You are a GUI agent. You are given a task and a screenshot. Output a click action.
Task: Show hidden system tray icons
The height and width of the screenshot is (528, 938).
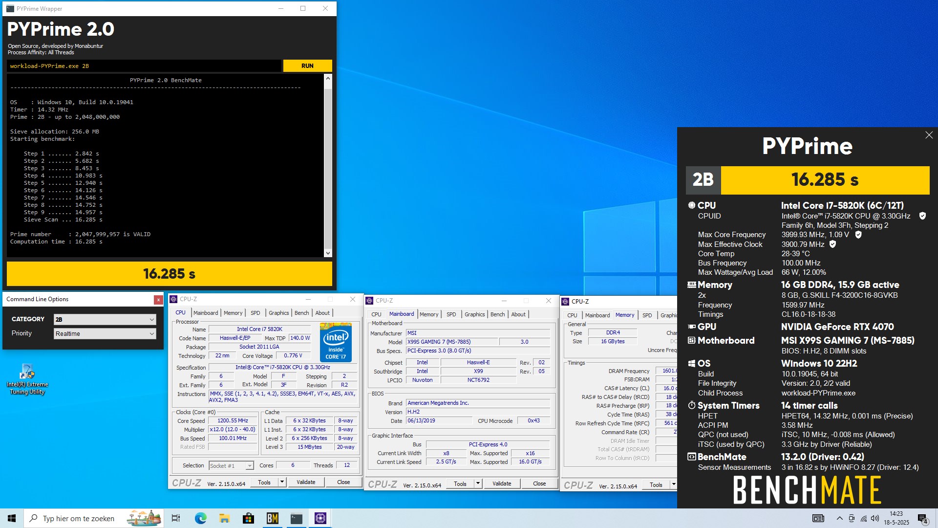point(839,518)
